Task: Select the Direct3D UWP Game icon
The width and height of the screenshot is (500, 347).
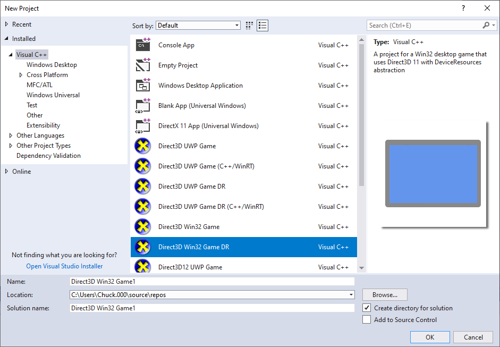Action: tap(142, 146)
